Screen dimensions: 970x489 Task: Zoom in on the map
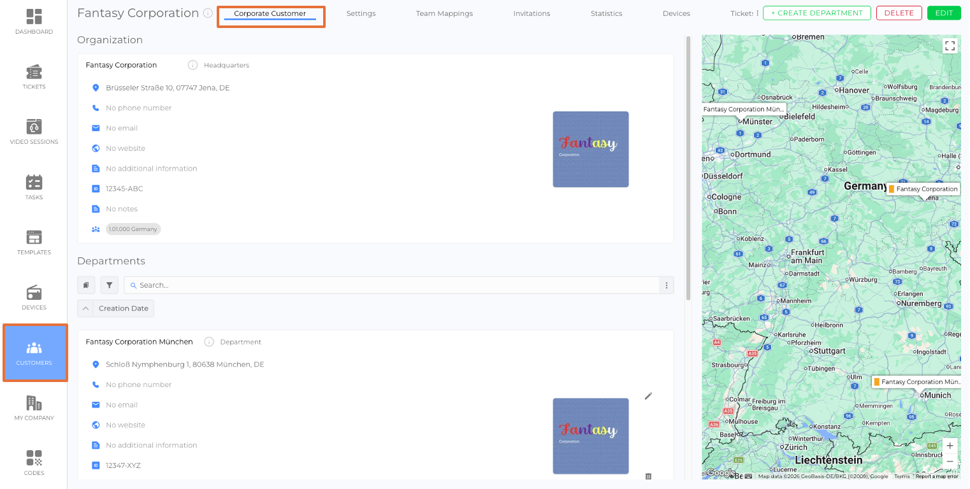950,446
